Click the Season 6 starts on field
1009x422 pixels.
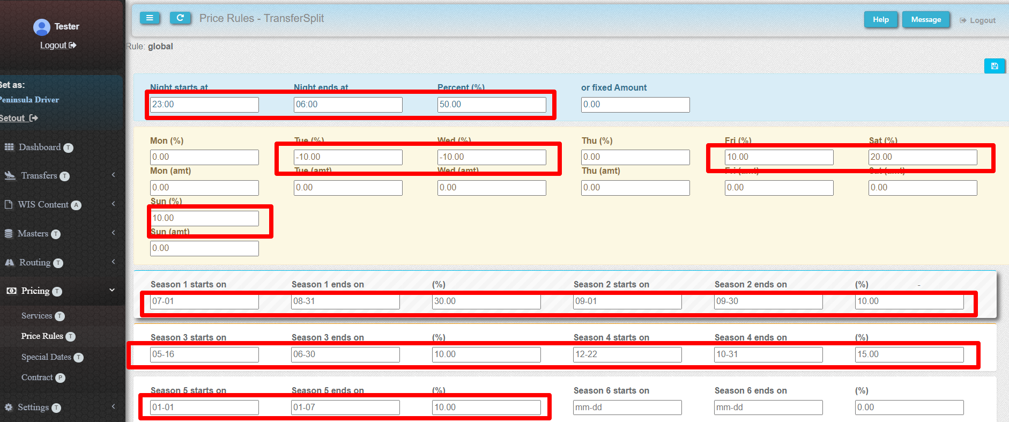pos(627,408)
